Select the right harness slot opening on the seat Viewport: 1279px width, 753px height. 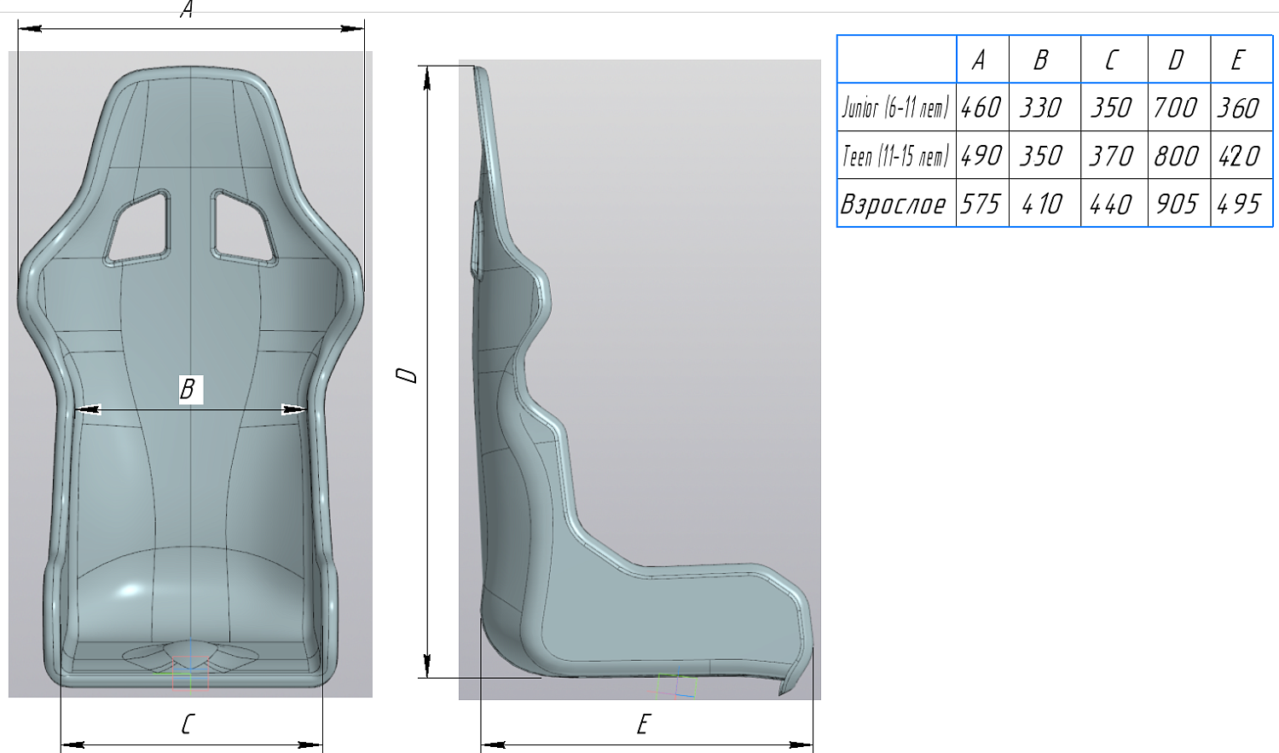pos(243,227)
